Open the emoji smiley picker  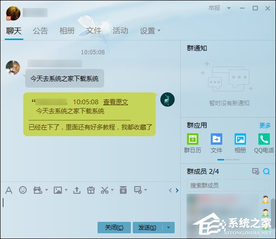[x=23, y=190]
